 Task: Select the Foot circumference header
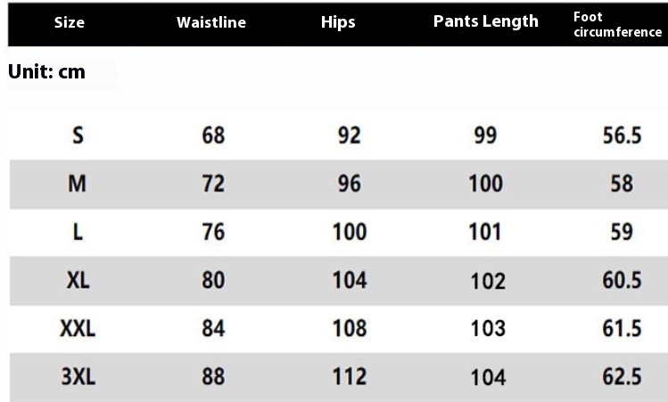pyautogui.click(x=617, y=24)
